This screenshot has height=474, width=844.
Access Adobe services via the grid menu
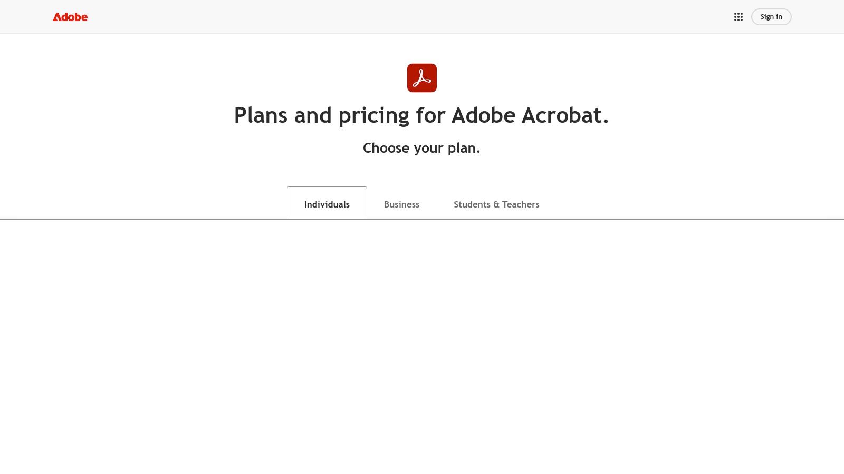coord(738,16)
